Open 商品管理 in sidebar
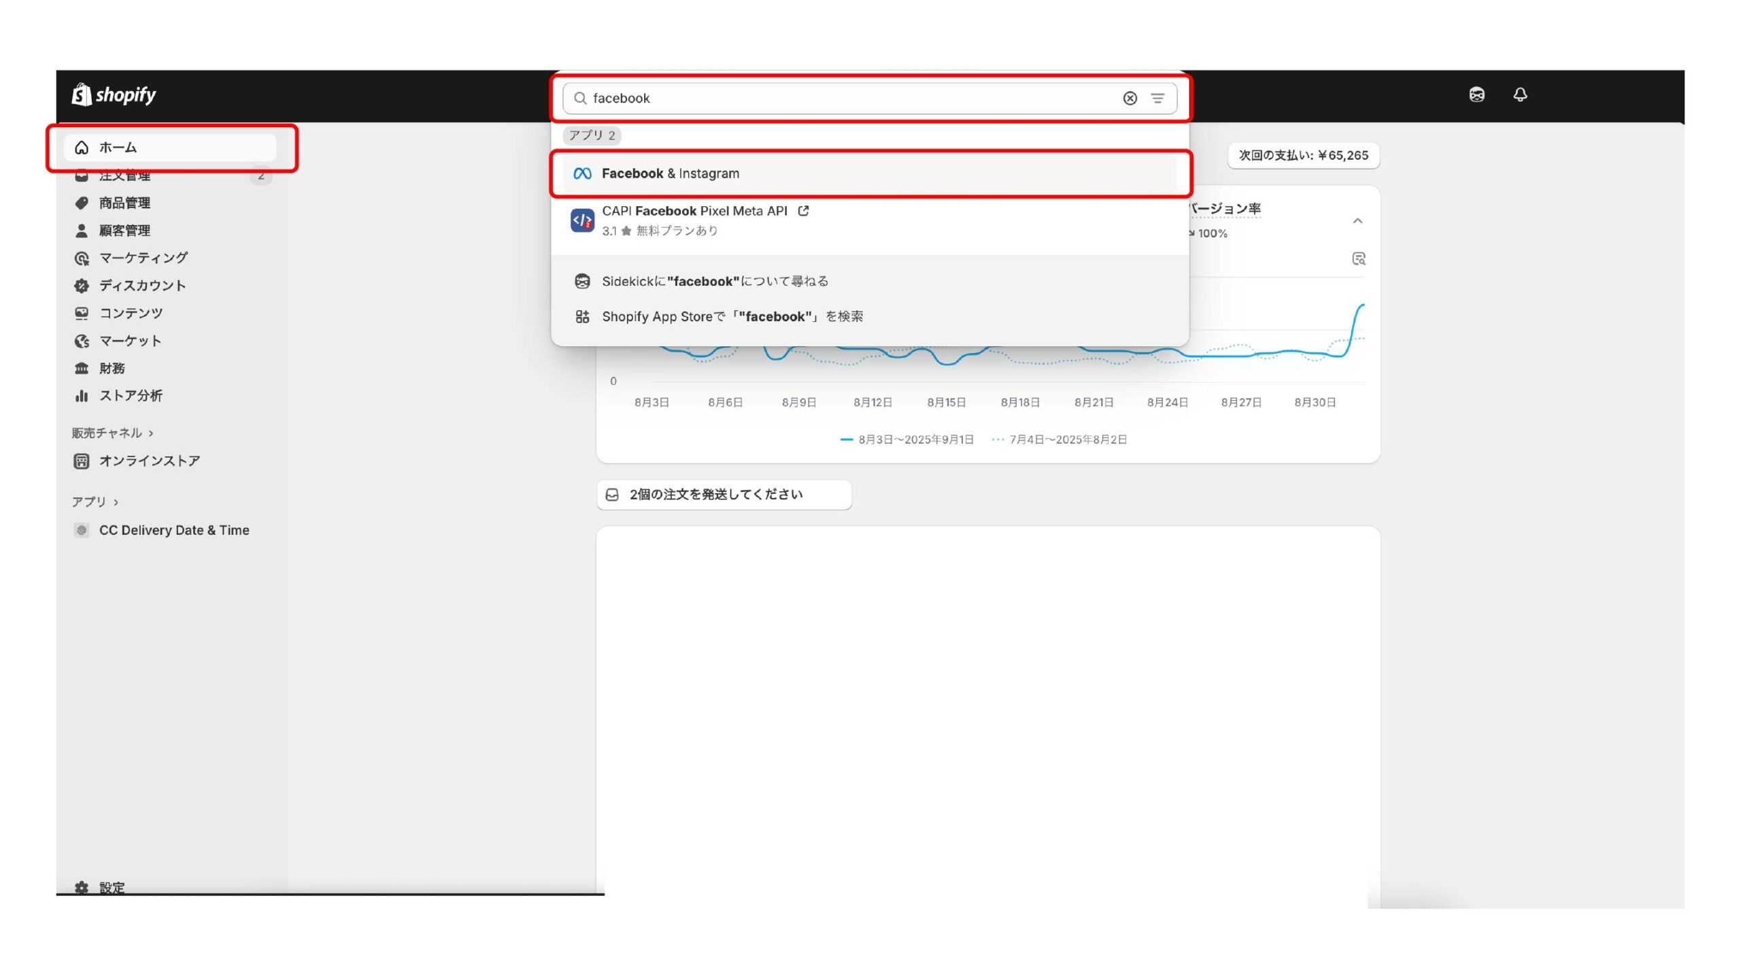The height and width of the screenshot is (979, 1741). pos(170,203)
